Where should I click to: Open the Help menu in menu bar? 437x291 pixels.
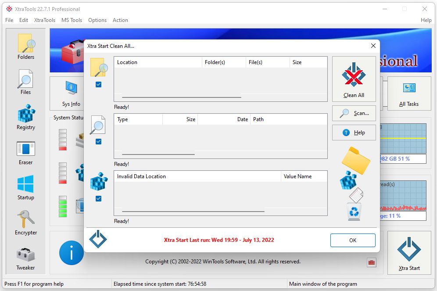click(426, 20)
